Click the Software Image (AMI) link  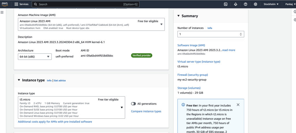tap(191, 45)
